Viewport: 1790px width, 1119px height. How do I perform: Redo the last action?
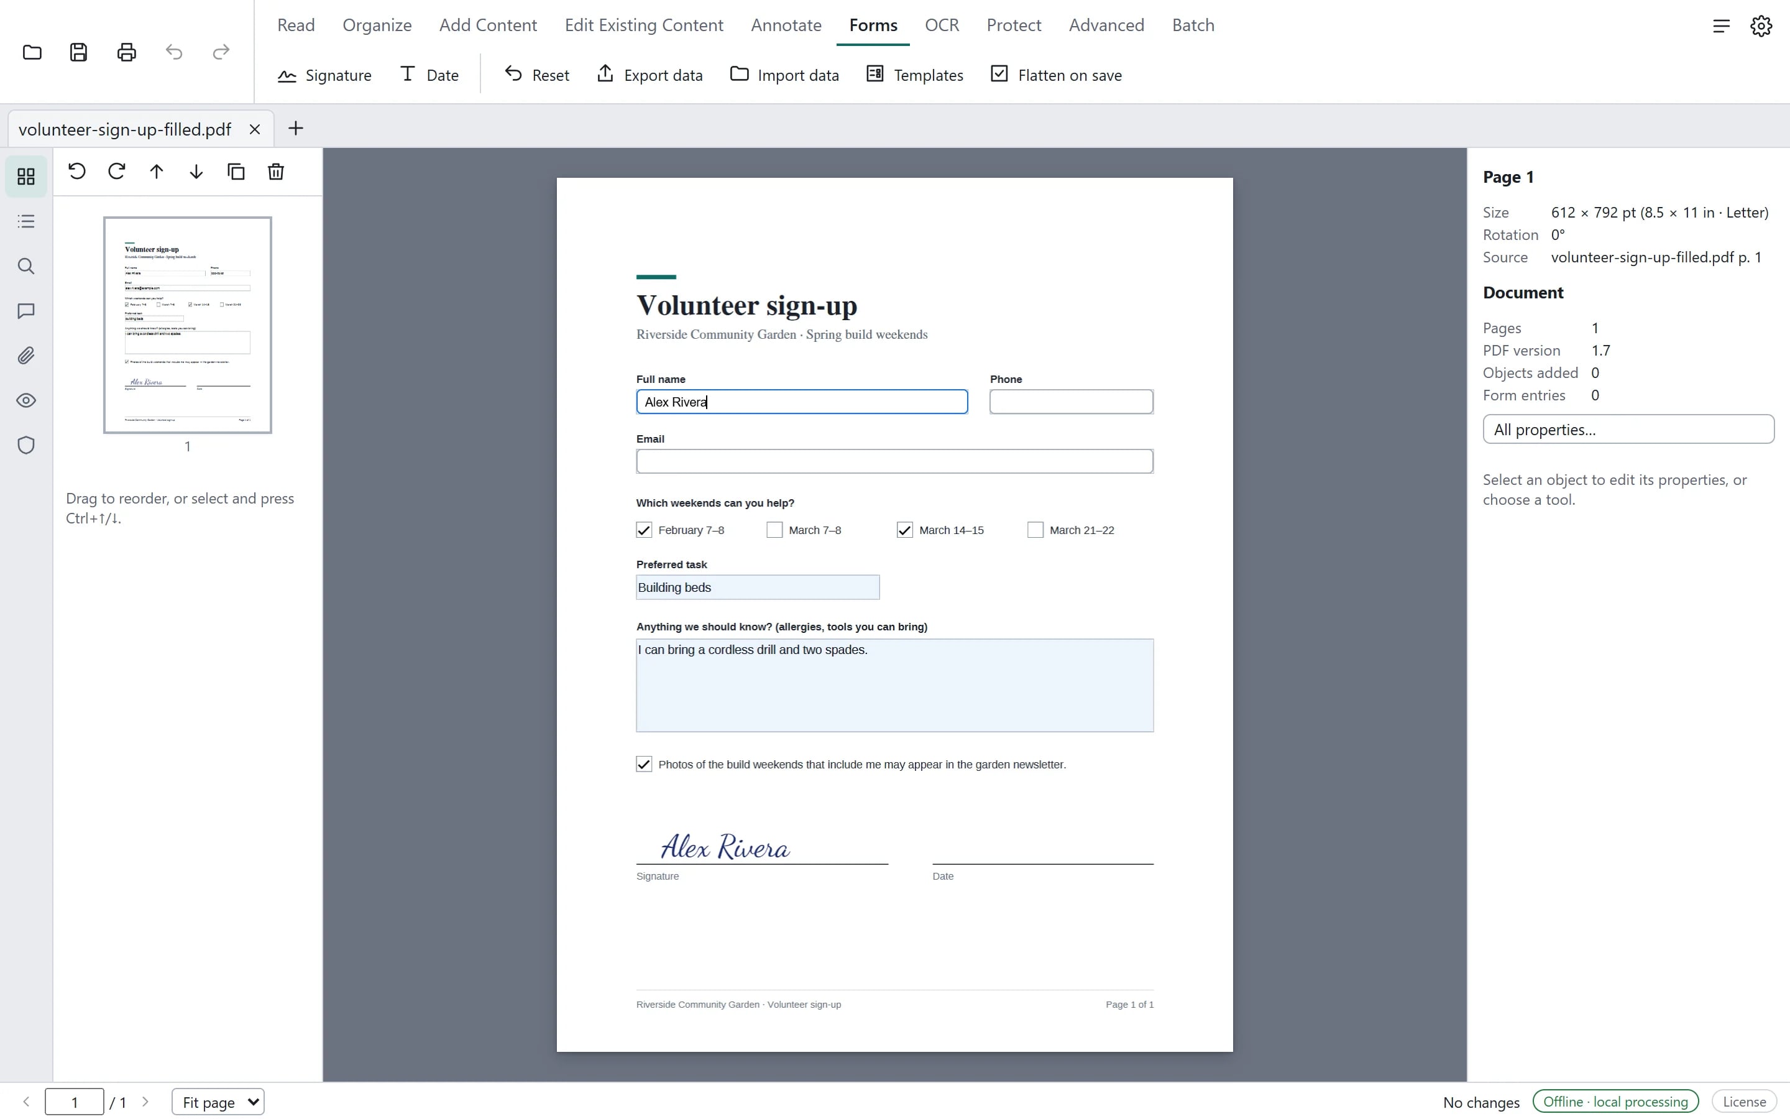tap(221, 53)
